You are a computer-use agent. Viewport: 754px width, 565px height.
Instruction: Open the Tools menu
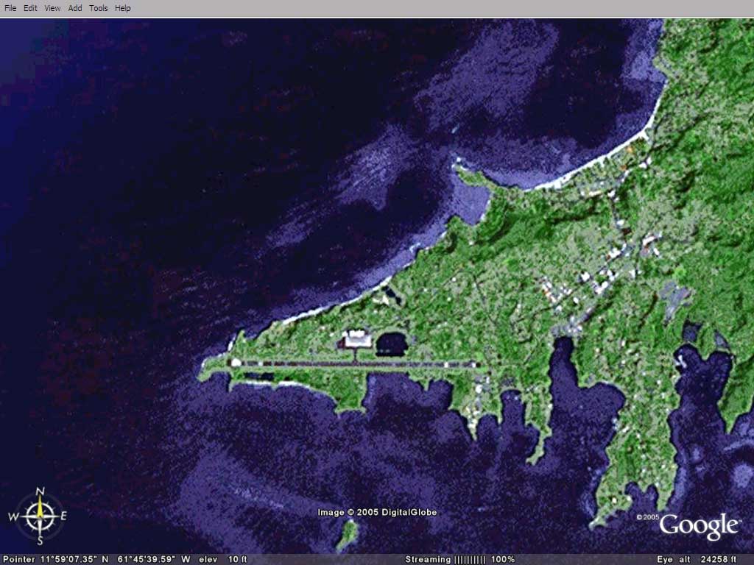pos(98,8)
